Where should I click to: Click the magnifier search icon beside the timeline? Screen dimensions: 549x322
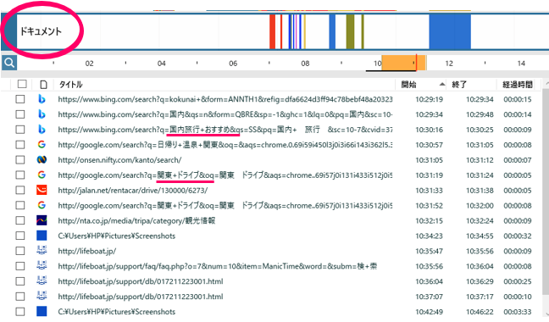[8, 63]
